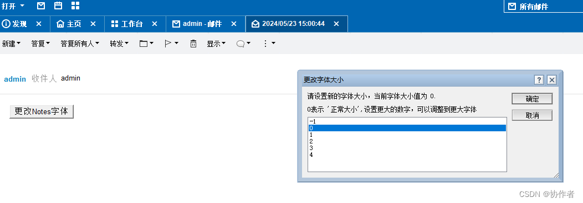Click the admin sender link
Image resolution: width=583 pixels, height=203 pixels.
pyautogui.click(x=15, y=79)
